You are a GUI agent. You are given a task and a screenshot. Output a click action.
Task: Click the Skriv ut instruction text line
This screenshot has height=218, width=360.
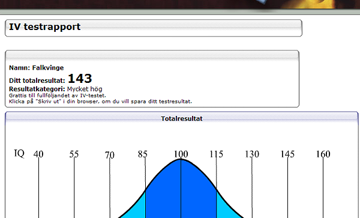(100, 101)
